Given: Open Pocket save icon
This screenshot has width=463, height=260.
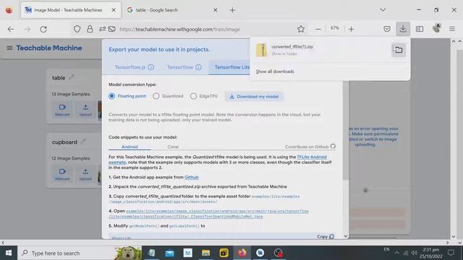Looking at the screenshot, I should pyautogui.click(x=387, y=29).
